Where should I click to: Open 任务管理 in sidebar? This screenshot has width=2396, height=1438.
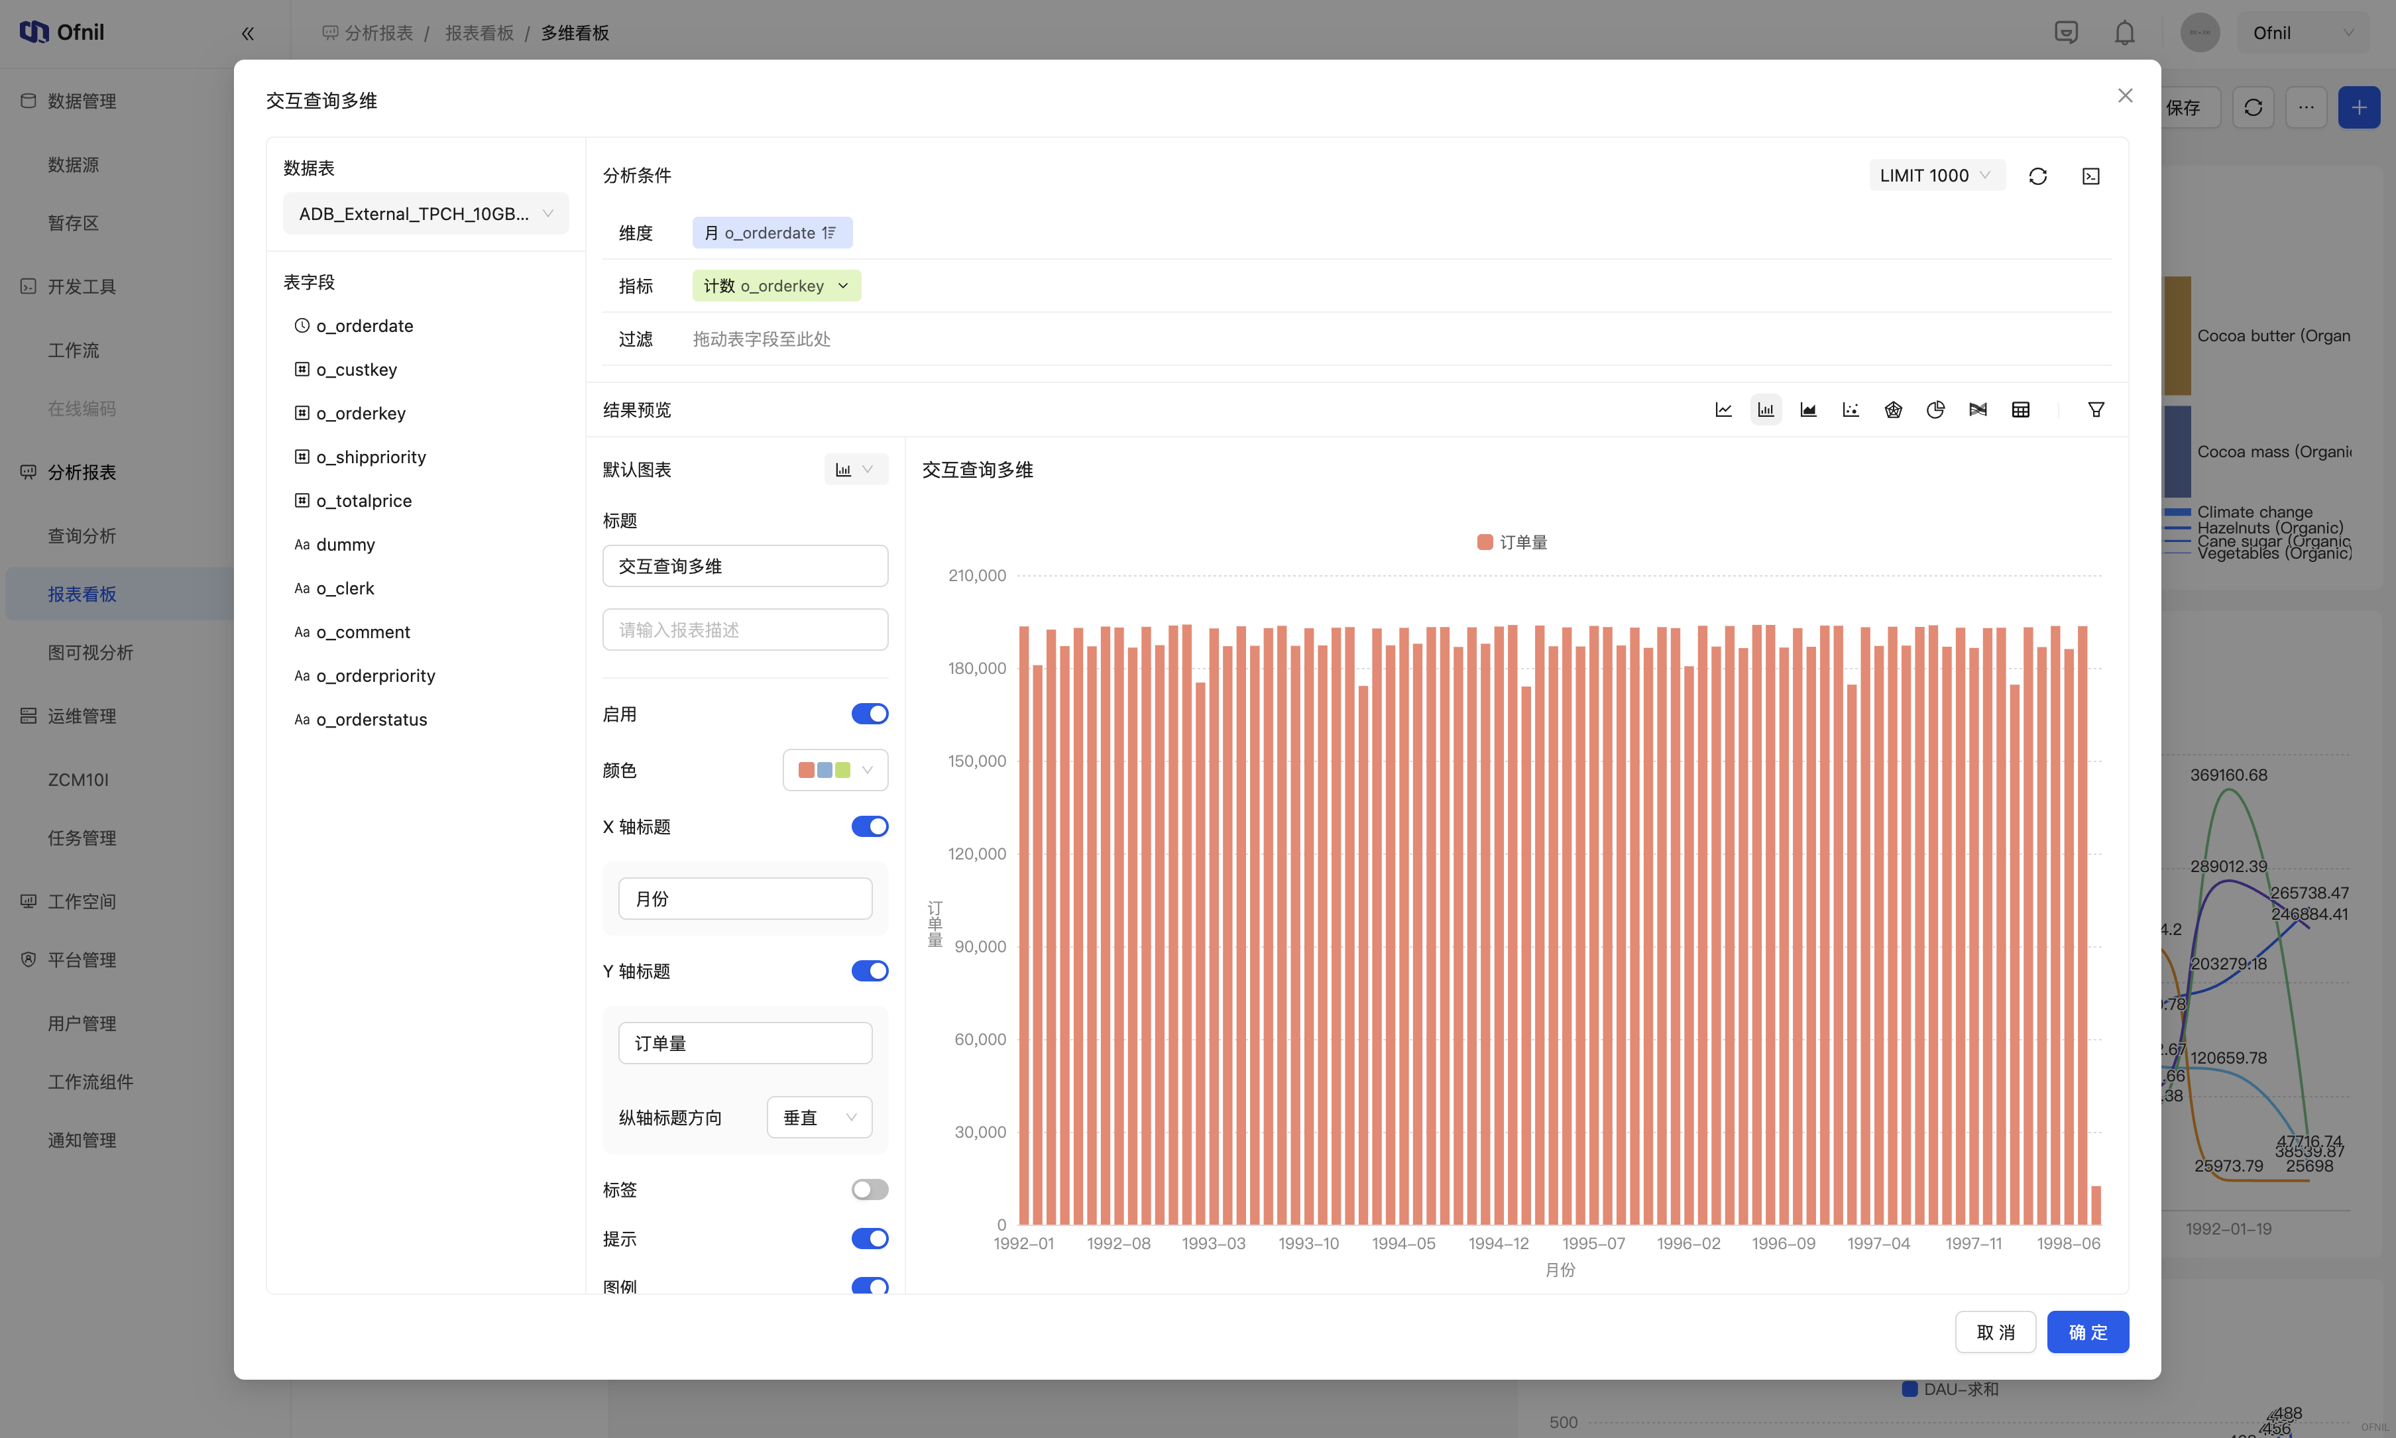(x=82, y=838)
